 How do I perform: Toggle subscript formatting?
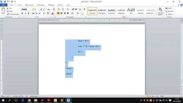36,13
